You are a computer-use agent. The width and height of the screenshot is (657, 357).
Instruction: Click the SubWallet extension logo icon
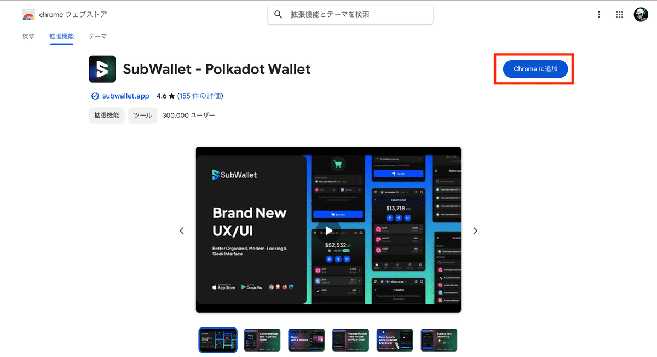pos(102,69)
